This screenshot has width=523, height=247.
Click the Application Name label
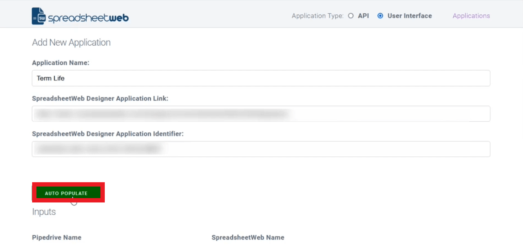point(60,63)
